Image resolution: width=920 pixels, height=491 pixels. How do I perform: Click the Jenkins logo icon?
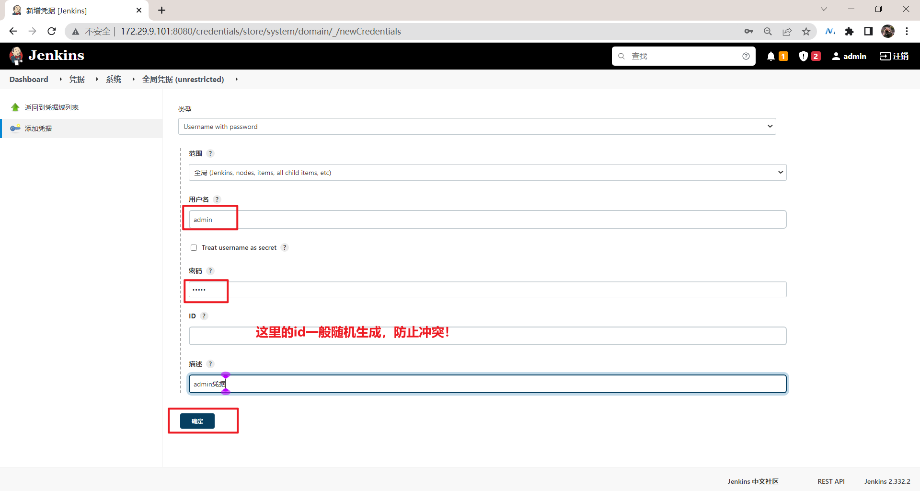16,56
